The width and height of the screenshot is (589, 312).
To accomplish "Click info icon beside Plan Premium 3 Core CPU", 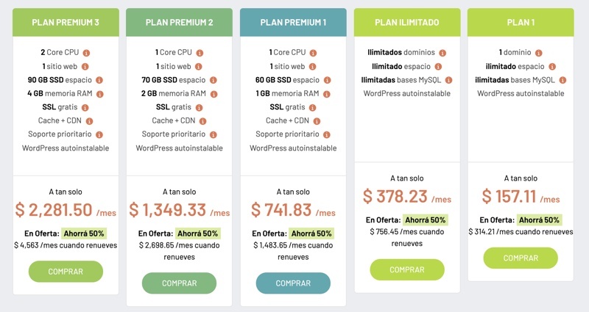I will click(x=86, y=53).
